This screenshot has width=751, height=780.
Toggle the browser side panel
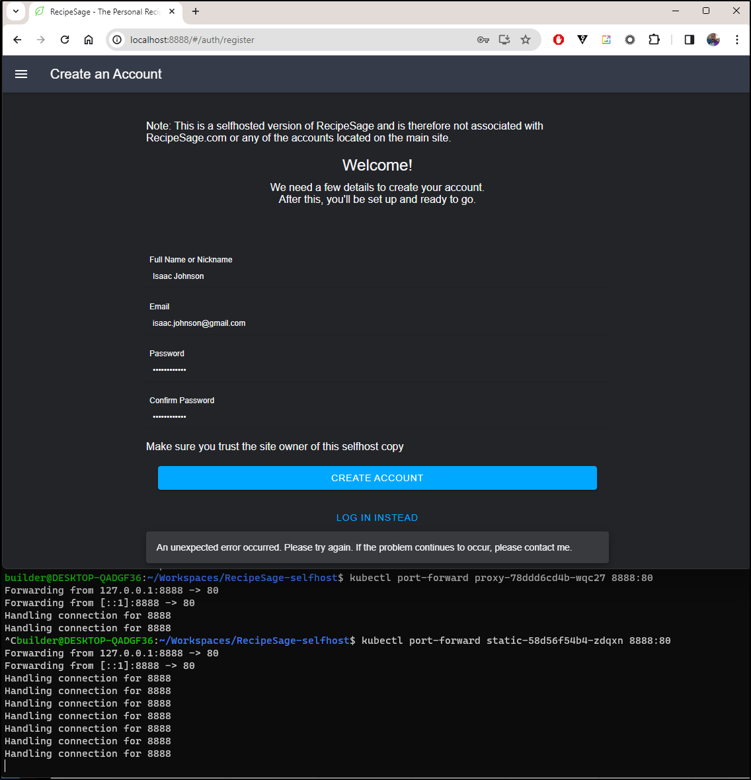(x=690, y=40)
